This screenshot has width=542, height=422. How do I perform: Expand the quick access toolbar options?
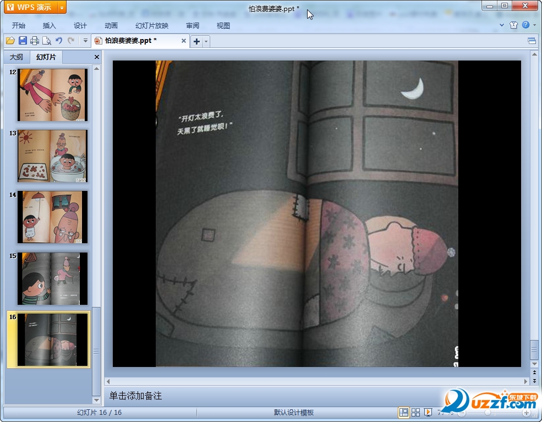(x=85, y=41)
